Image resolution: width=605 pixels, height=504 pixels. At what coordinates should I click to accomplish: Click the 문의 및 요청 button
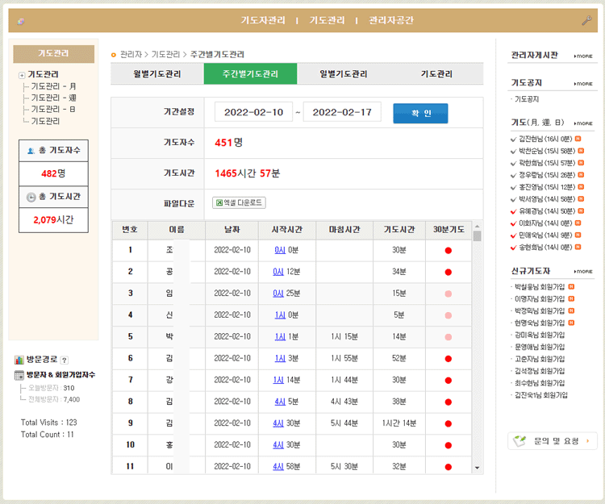pos(552,441)
